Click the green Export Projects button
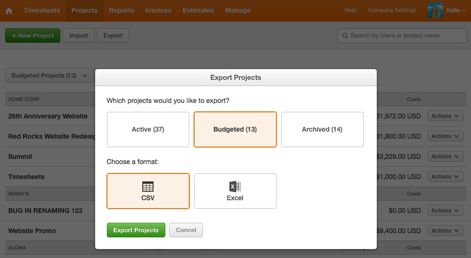This screenshot has height=258, width=471. [136, 230]
